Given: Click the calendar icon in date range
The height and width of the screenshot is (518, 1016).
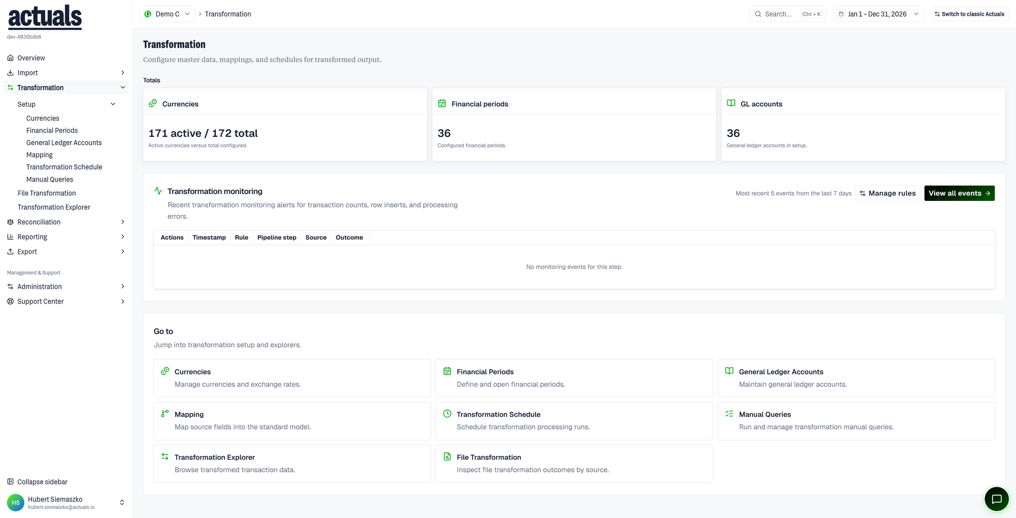Looking at the screenshot, I should click(841, 14).
